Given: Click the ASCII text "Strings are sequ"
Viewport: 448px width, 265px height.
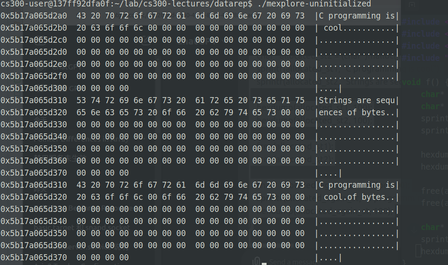Looking at the screenshot, I should [356, 101].
